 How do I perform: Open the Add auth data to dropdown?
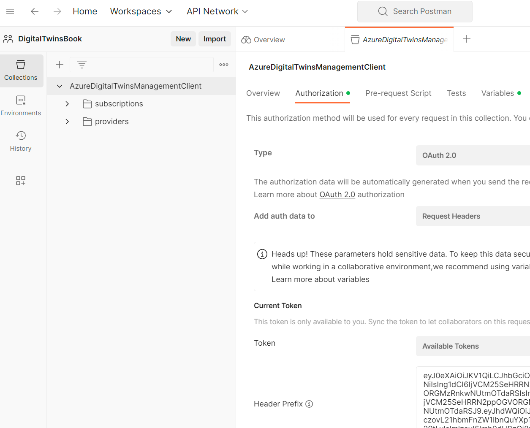pyautogui.click(x=473, y=216)
